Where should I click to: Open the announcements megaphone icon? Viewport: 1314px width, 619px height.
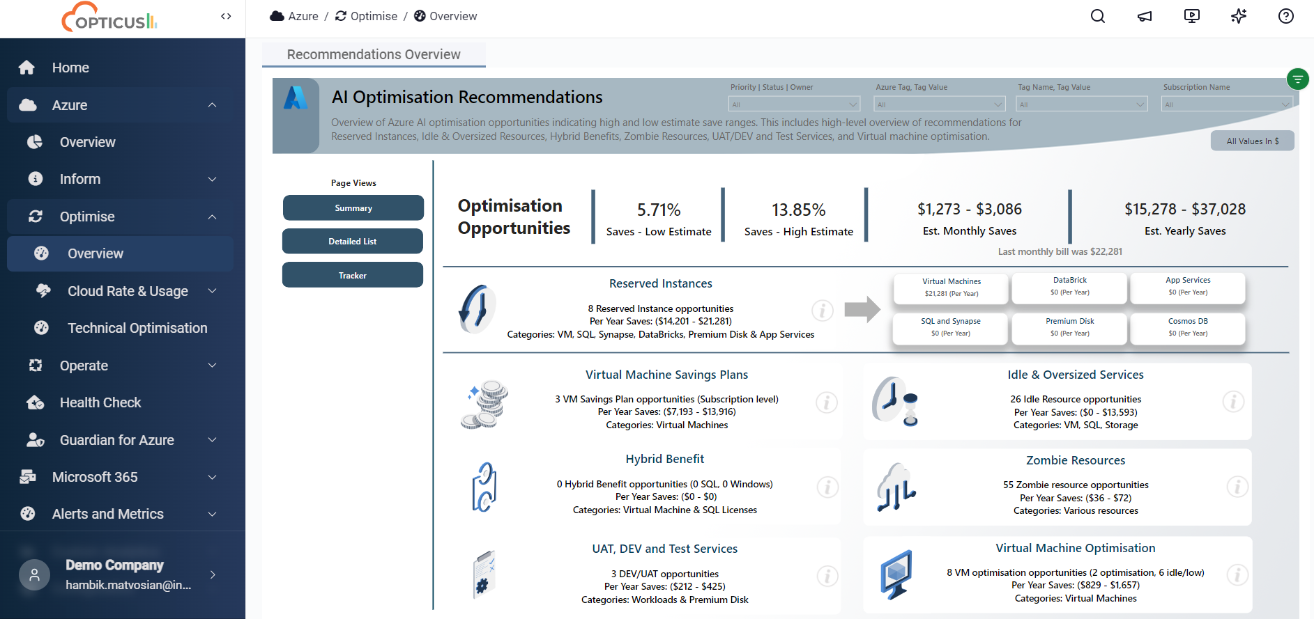(1145, 16)
